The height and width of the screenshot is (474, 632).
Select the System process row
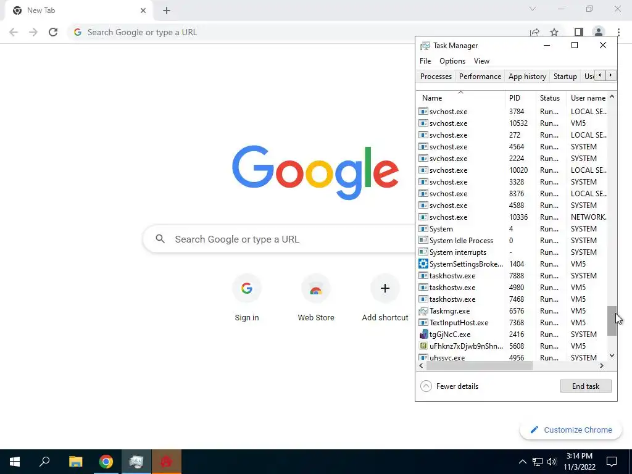point(512,229)
